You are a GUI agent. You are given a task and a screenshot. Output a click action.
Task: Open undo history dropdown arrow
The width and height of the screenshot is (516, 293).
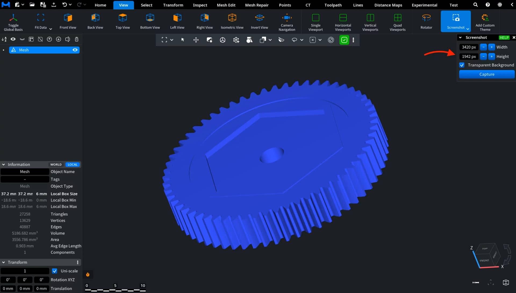[x=70, y=5]
